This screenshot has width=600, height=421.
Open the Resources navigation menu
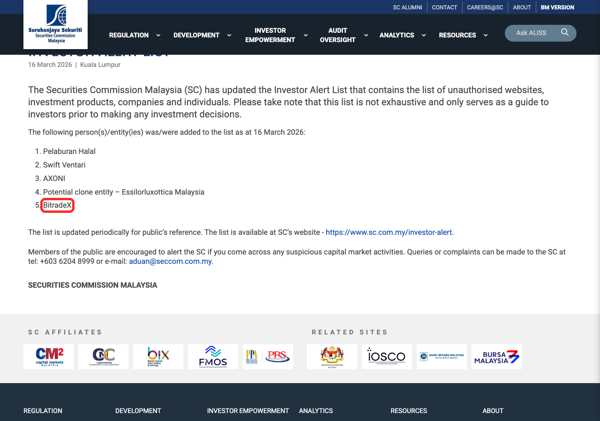click(x=457, y=35)
